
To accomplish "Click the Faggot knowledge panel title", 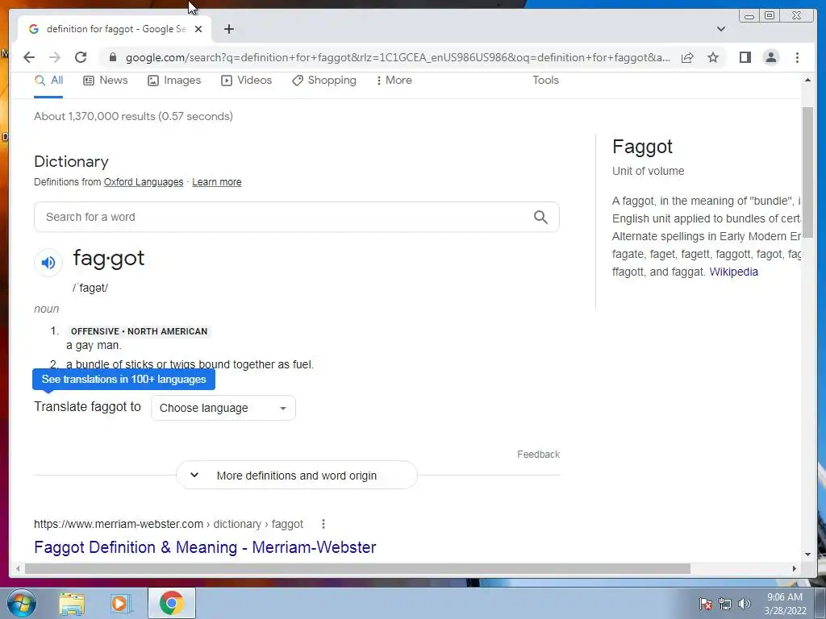I will point(642,147).
